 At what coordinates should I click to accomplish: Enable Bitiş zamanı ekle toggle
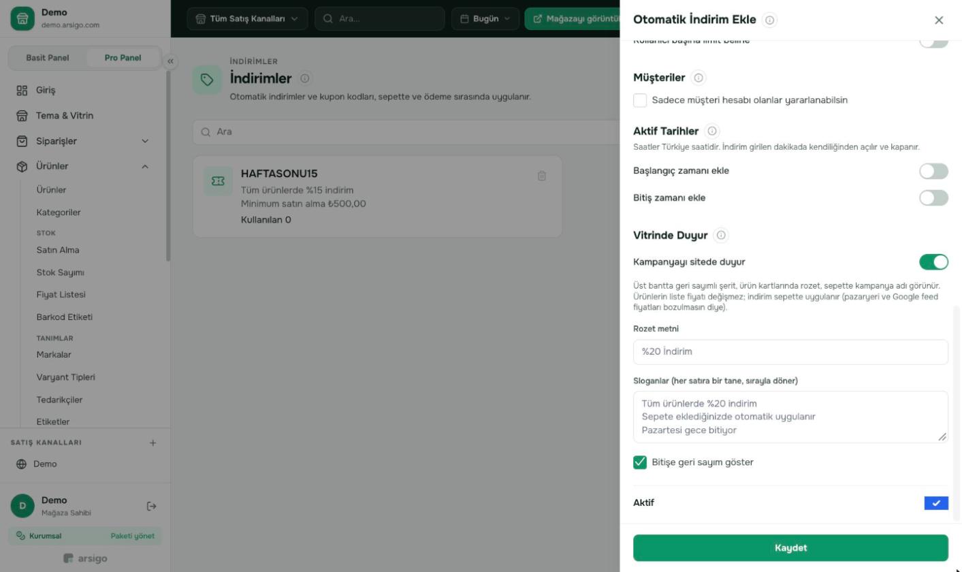tap(933, 198)
